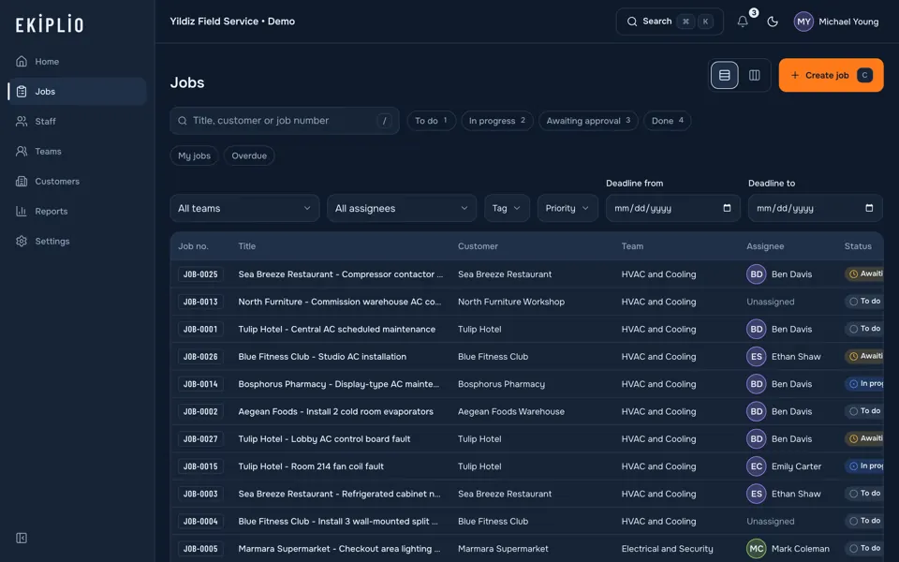
Task: Open Settings in the sidebar
Action: [78, 241]
